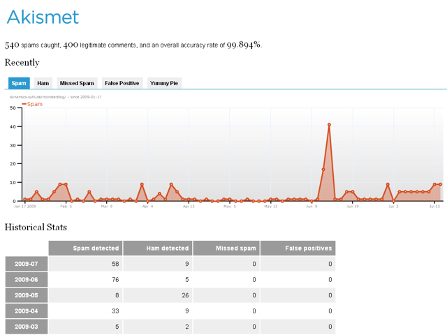Click the 'Jan 17 2009' axis label

tap(25, 207)
